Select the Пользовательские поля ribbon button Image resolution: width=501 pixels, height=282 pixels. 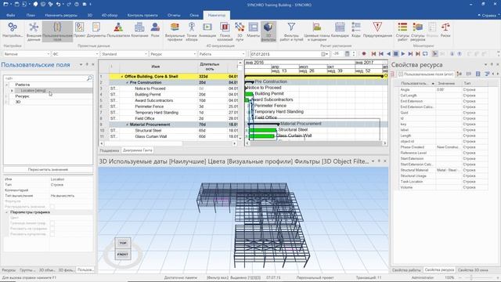point(57,31)
